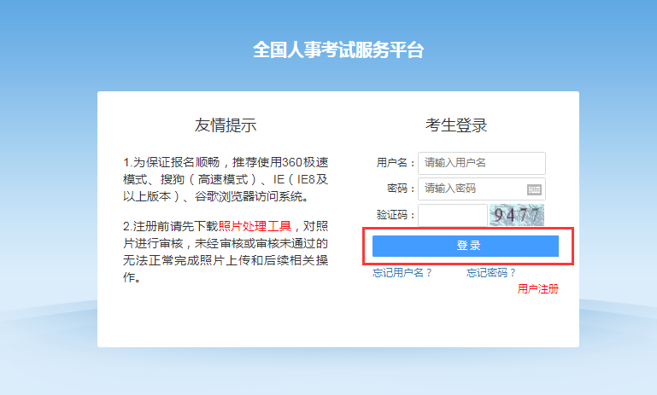This screenshot has width=657, height=395.
Task: Click the 验证码： label
Action: pos(395,215)
